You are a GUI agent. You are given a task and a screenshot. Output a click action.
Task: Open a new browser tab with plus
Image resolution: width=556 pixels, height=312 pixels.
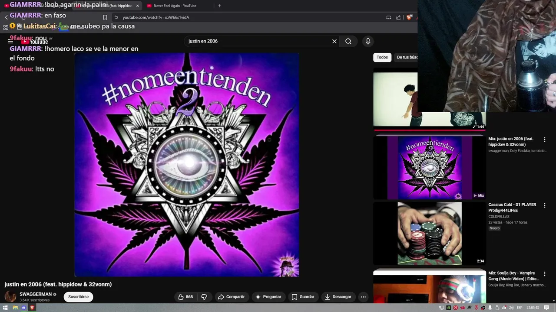tap(219, 6)
